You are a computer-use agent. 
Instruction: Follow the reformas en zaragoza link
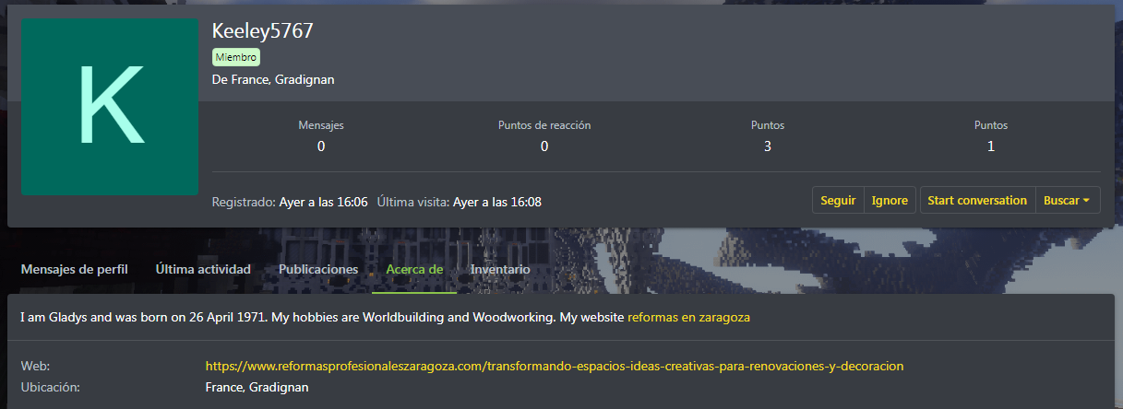tap(688, 317)
